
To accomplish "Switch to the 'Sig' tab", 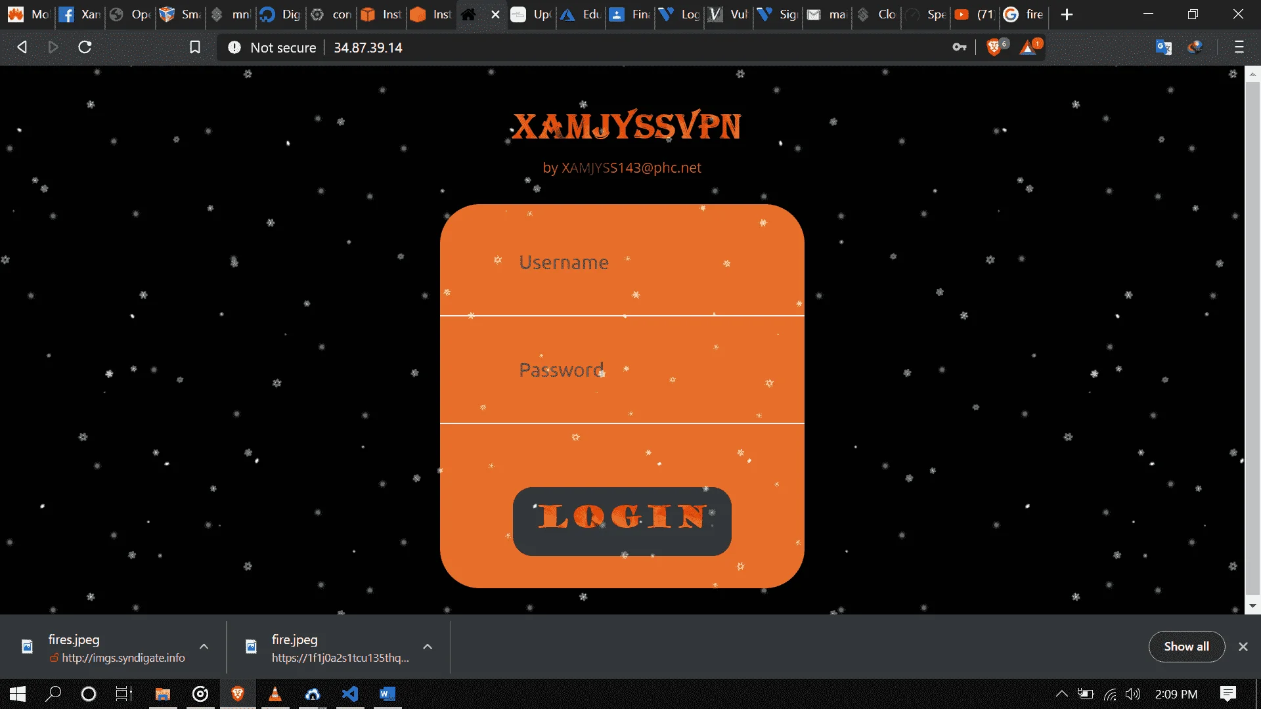I will [x=778, y=14].
